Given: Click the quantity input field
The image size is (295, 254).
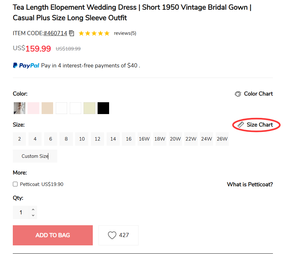Looking at the screenshot, I should 21,212.
